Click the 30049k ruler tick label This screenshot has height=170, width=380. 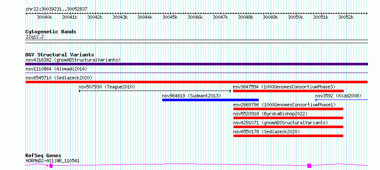coord(271,18)
